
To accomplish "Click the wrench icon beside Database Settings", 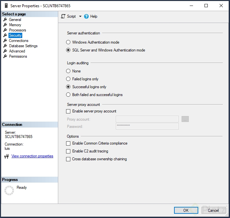I will [5, 46].
